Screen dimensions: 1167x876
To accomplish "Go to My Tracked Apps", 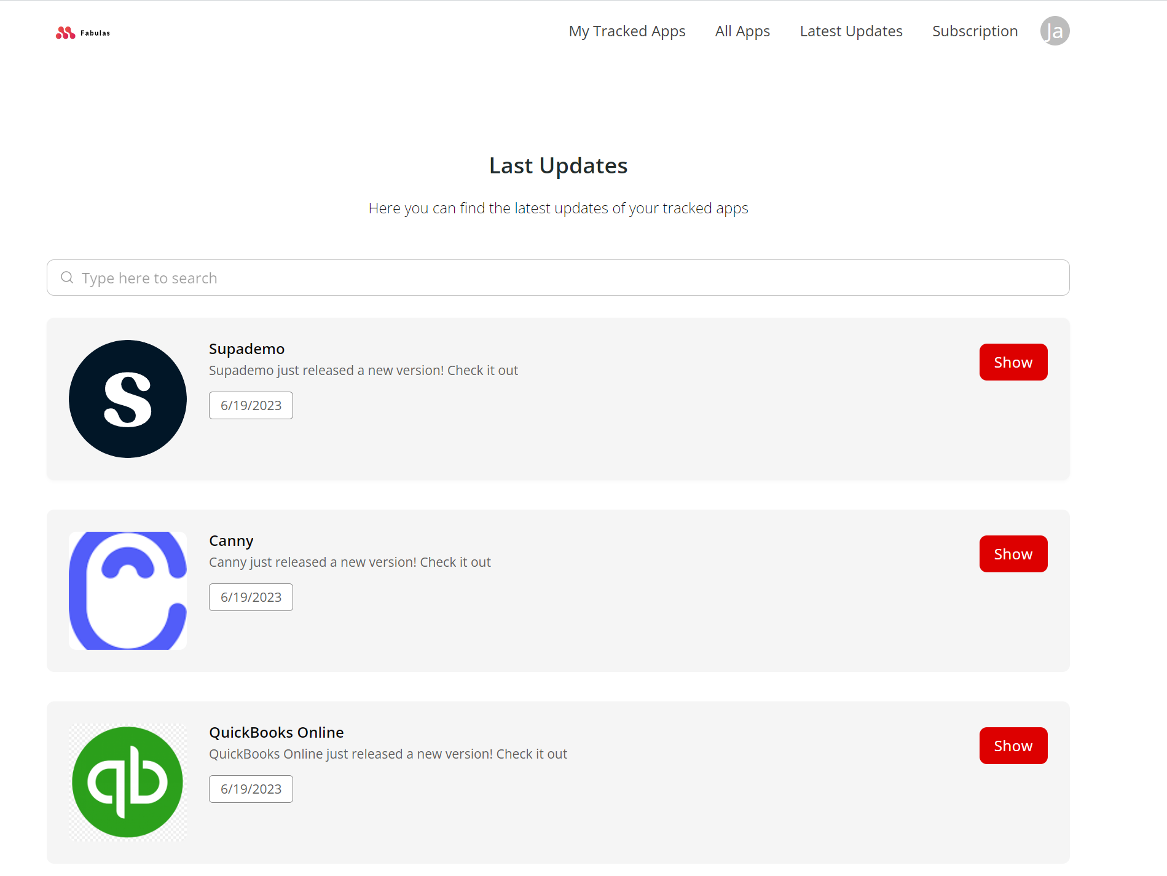I will click(627, 31).
